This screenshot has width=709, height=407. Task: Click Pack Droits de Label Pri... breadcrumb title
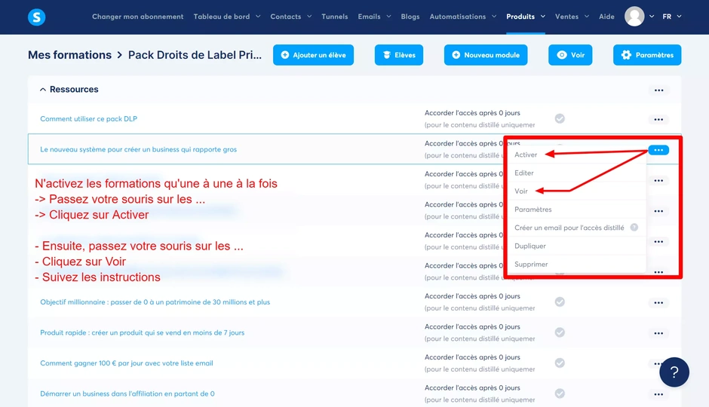click(195, 55)
